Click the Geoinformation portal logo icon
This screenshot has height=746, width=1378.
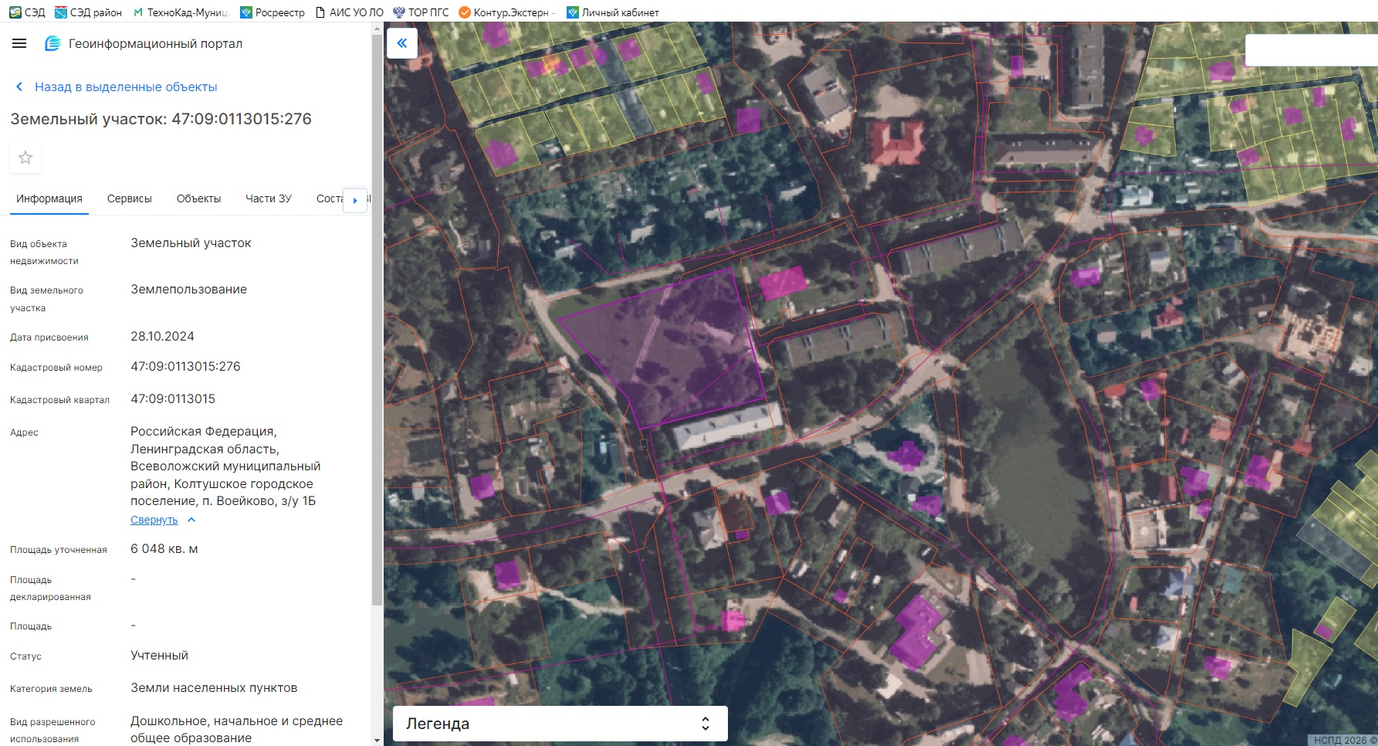pos(52,44)
